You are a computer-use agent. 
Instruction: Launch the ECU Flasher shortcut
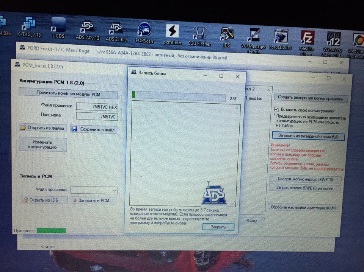pos(199,36)
